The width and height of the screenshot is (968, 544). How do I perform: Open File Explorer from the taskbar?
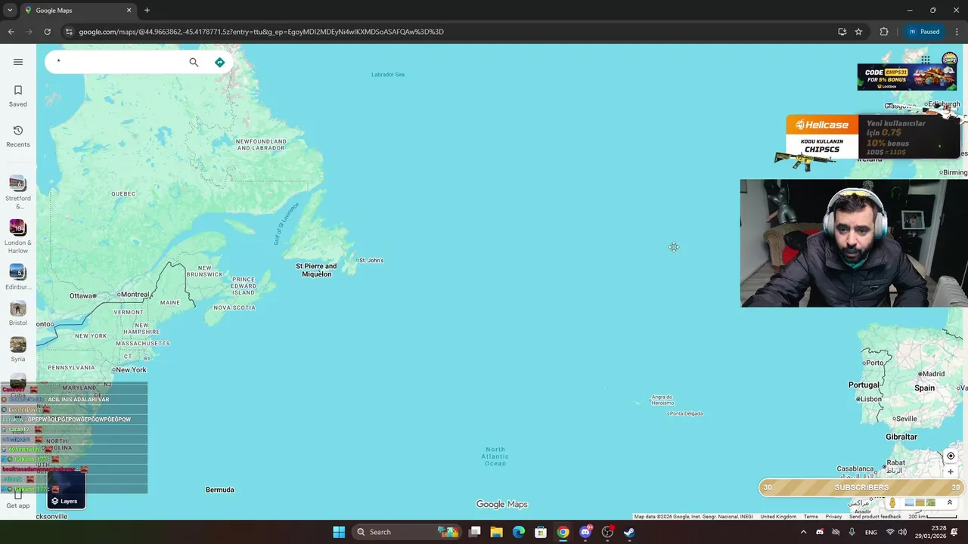[497, 532]
